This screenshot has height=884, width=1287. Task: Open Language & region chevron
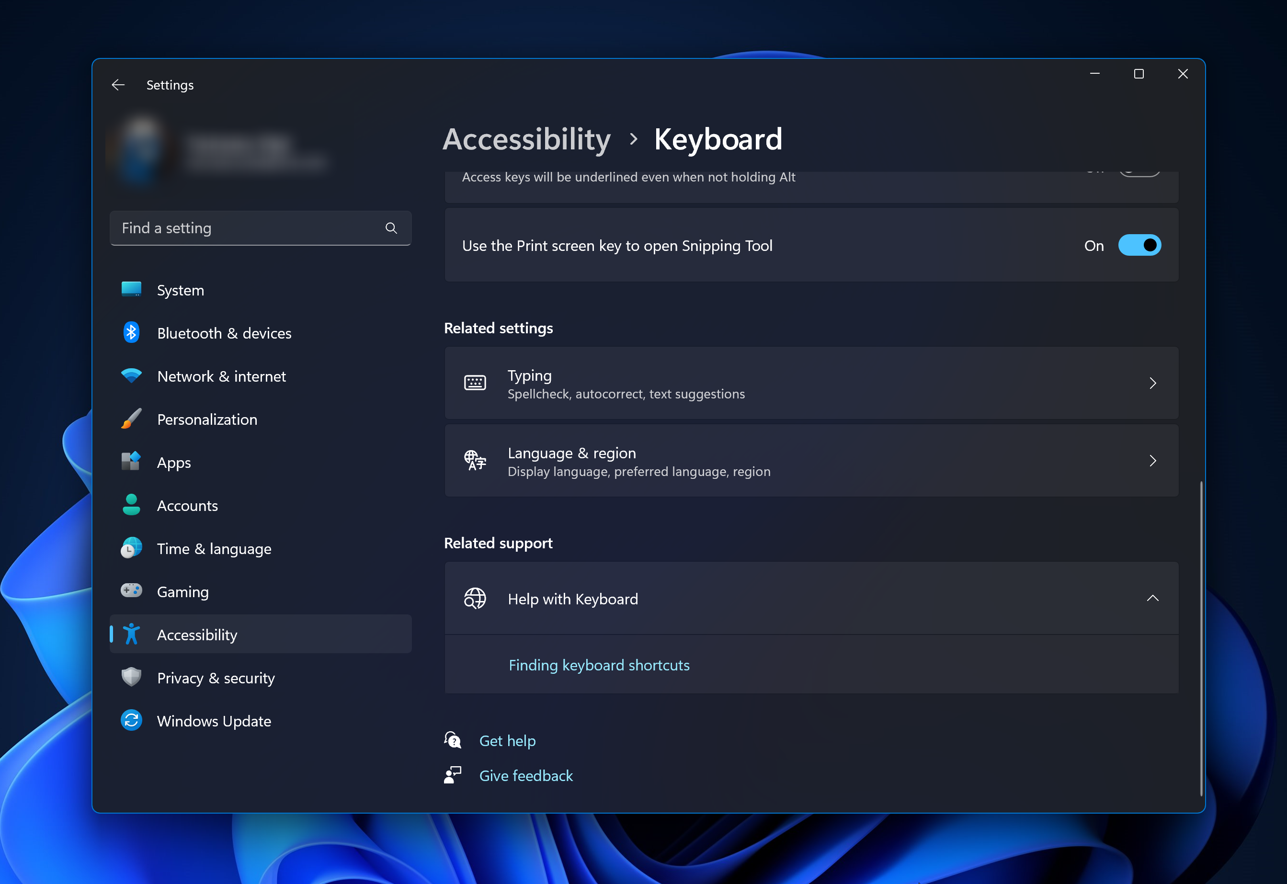(1152, 461)
